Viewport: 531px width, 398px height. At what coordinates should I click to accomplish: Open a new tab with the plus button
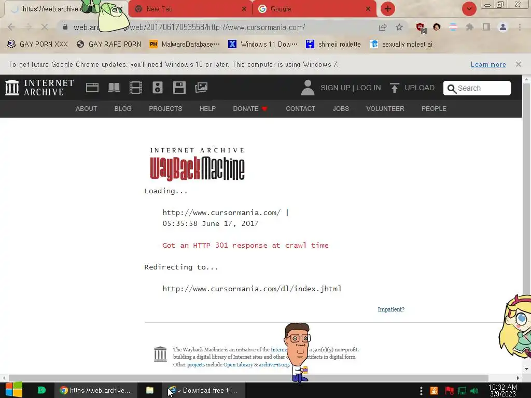pos(388,9)
